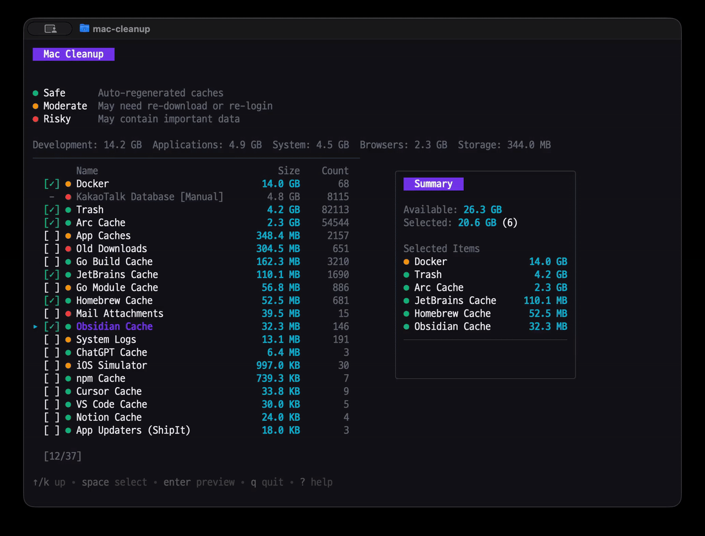
Task: Select KakaoTalk Database [Manual] row text
Action: pos(150,197)
